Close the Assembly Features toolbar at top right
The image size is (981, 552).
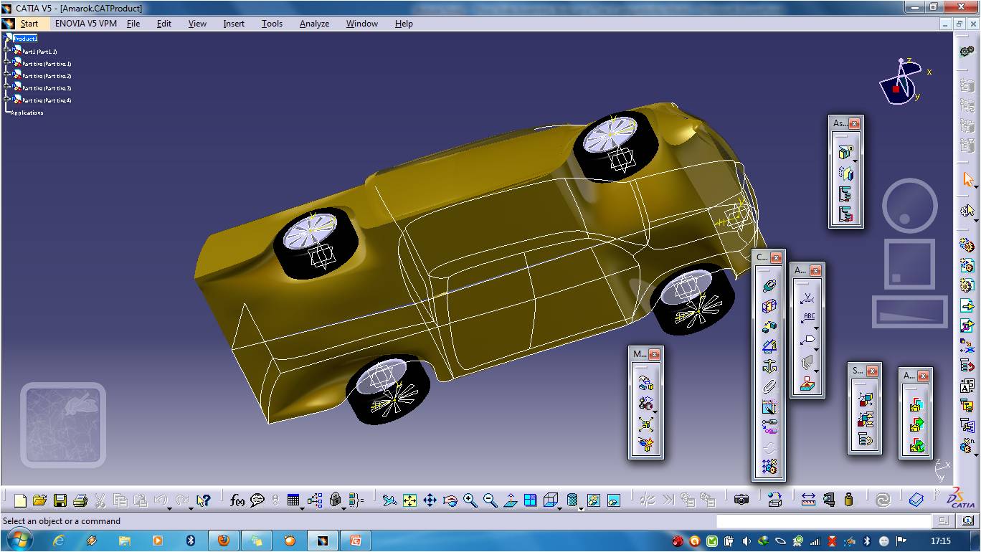click(854, 123)
